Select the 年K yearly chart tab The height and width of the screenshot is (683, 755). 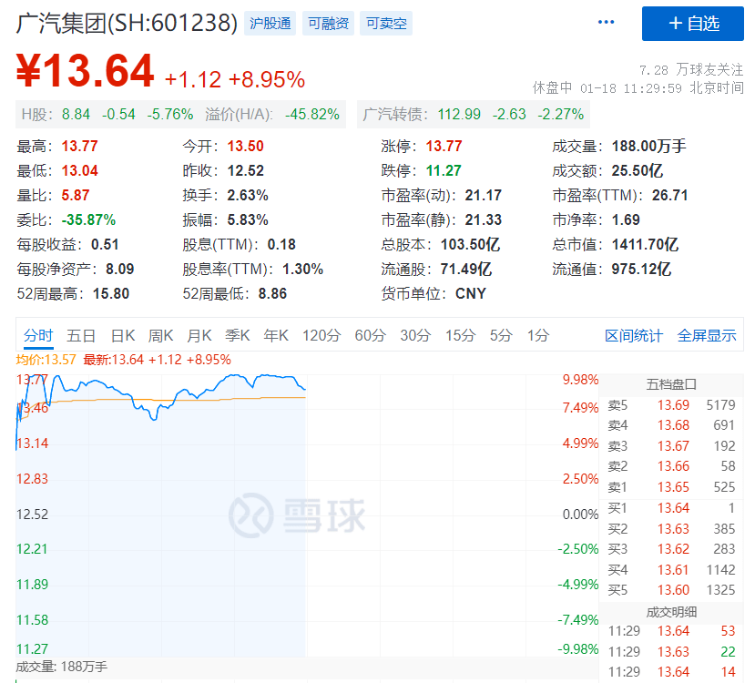(x=274, y=335)
